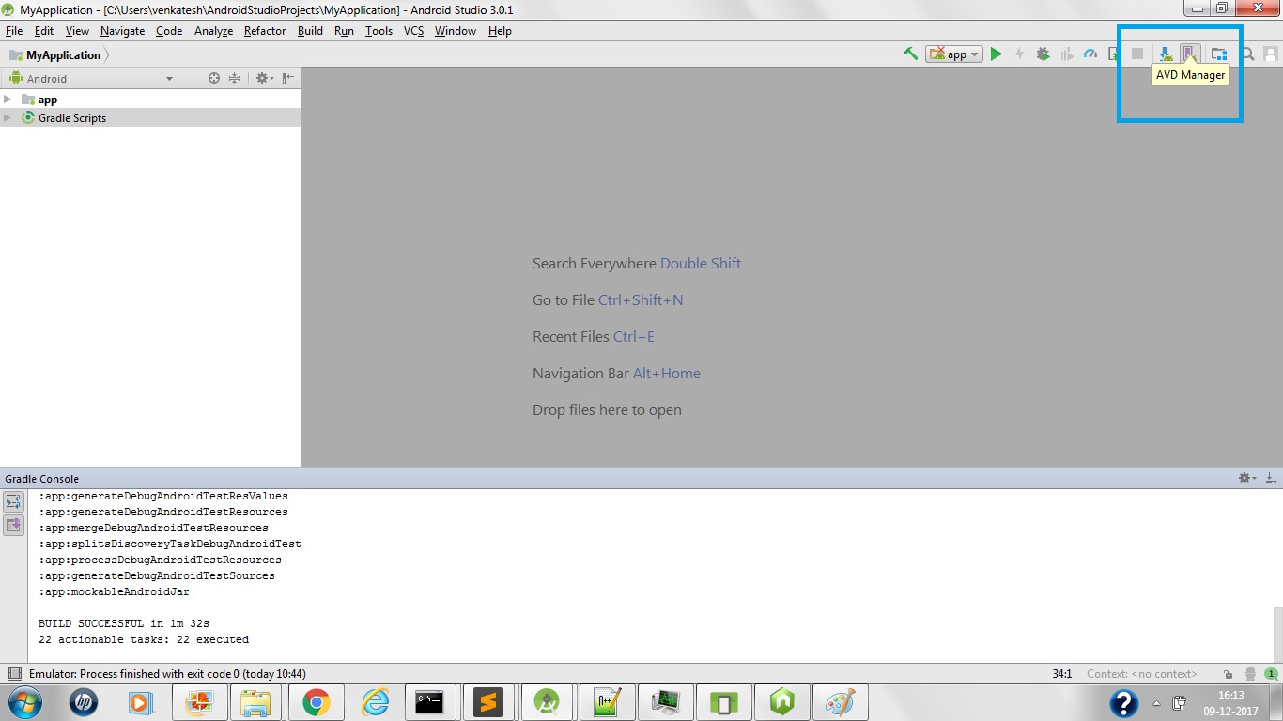The image size is (1283, 721).
Task: Open the Build menu
Action: 310,31
